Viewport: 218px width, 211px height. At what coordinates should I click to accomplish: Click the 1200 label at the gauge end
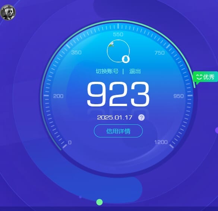[161, 142]
